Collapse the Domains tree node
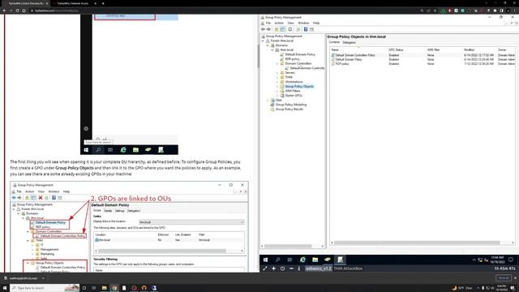The image size is (519, 292). click(268, 45)
